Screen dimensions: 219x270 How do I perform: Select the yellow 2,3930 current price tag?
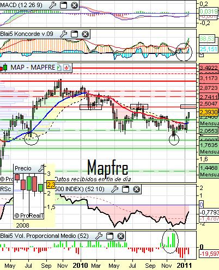[209, 112]
